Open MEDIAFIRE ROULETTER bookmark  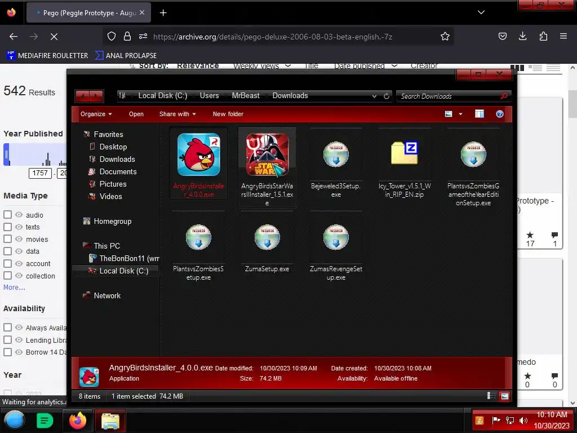click(x=47, y=56)
